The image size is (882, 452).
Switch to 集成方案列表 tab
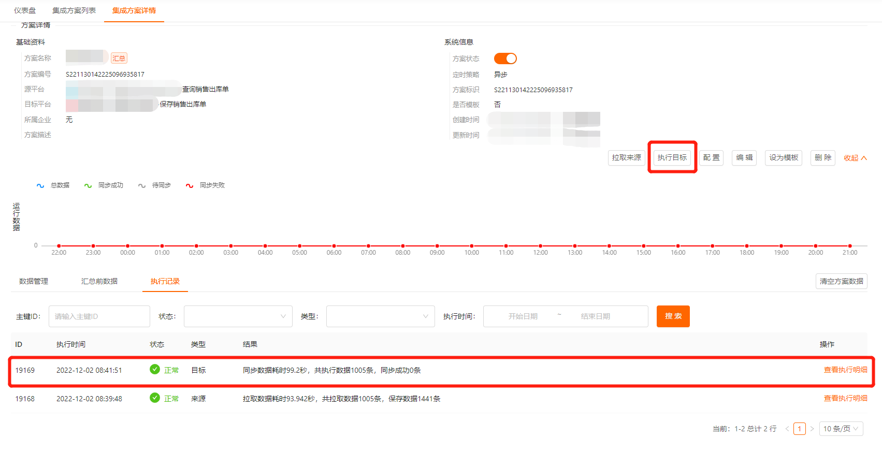pos(74,10)
